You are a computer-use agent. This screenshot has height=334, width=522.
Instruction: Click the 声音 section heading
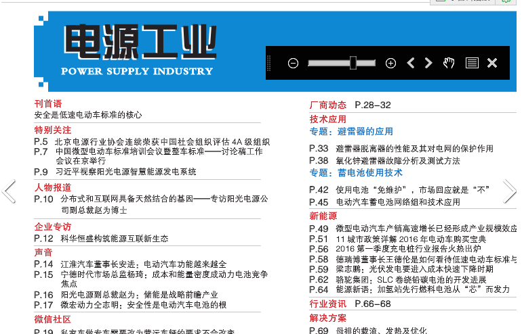43,252
